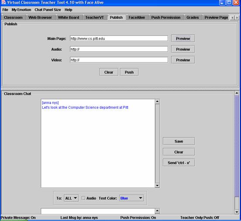Image resolution: width=241 pixels, height=221 pixels.
Task: Click the Video URL input field
Action: point(119,60)
